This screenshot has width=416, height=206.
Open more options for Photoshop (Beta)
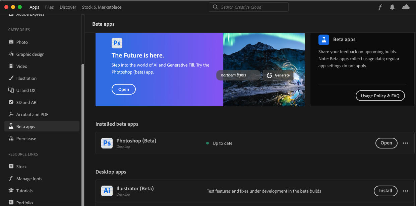point(405,143)
